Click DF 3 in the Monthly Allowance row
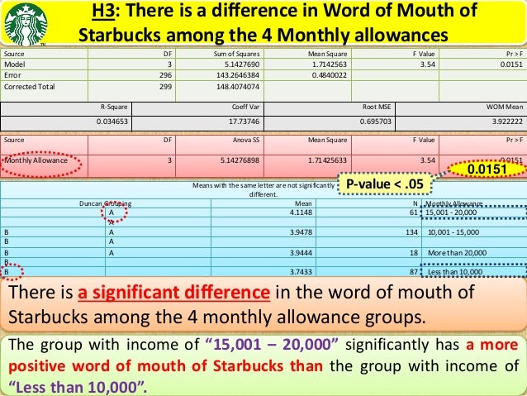This screenshot has width=527, height=396. pyautogui.click(x=169, y=160)
